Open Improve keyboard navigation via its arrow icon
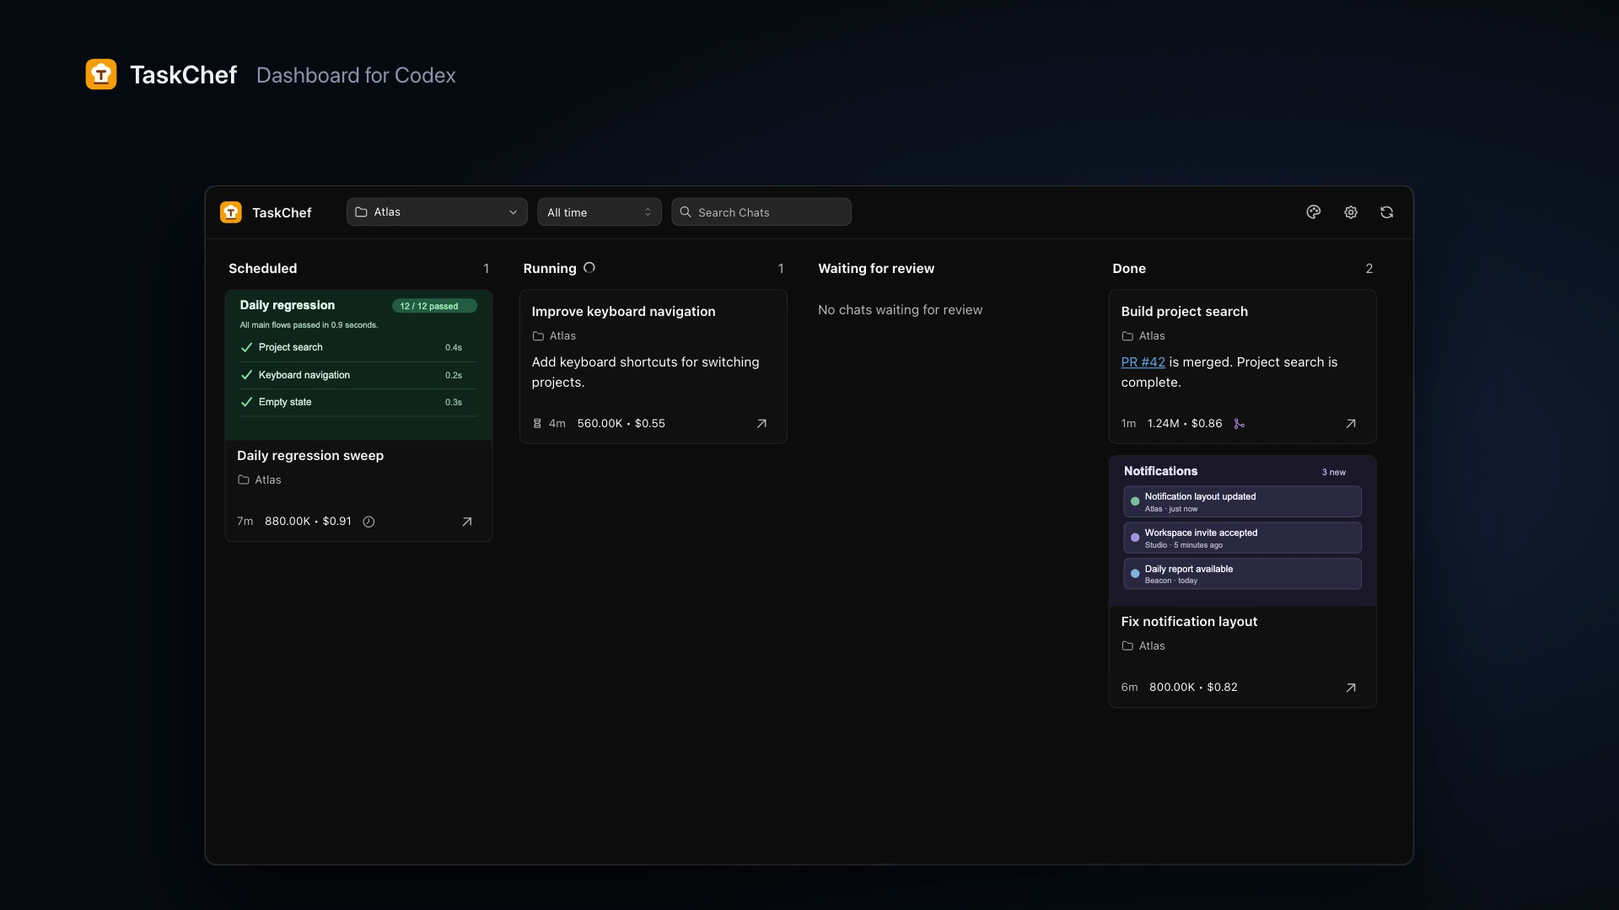 (761, 424)
